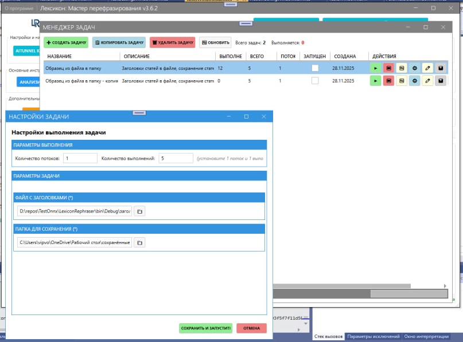Click pencil edit icon in first task row
Screen dimensions: 463x342
(x=427, y=68)
